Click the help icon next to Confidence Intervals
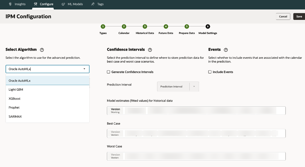This screenshot has width=305, height=167. 150,50
